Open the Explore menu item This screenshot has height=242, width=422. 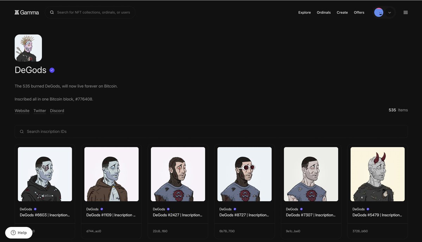point(305,12)
